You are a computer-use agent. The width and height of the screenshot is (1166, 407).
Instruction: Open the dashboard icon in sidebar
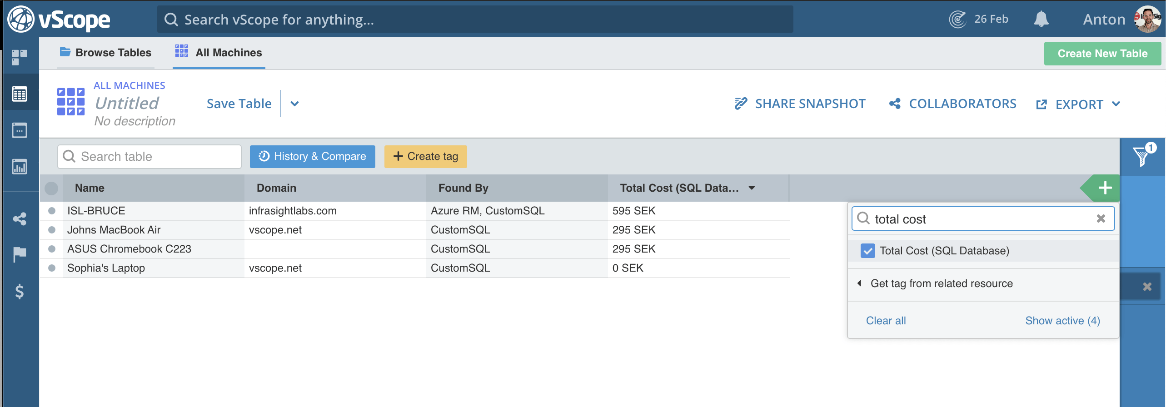click(x=20, y=57)
